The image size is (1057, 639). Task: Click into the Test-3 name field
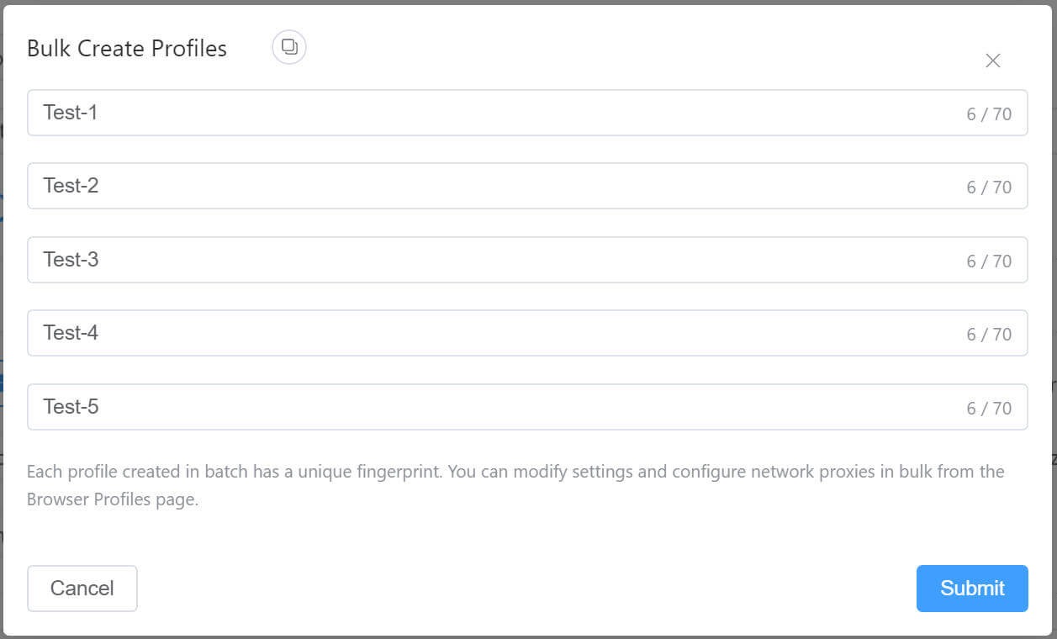tap(505, 260)
